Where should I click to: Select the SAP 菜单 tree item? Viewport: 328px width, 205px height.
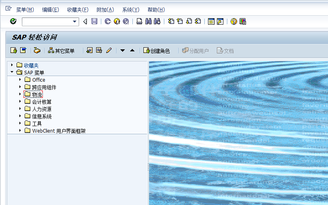tap(34, 73)
